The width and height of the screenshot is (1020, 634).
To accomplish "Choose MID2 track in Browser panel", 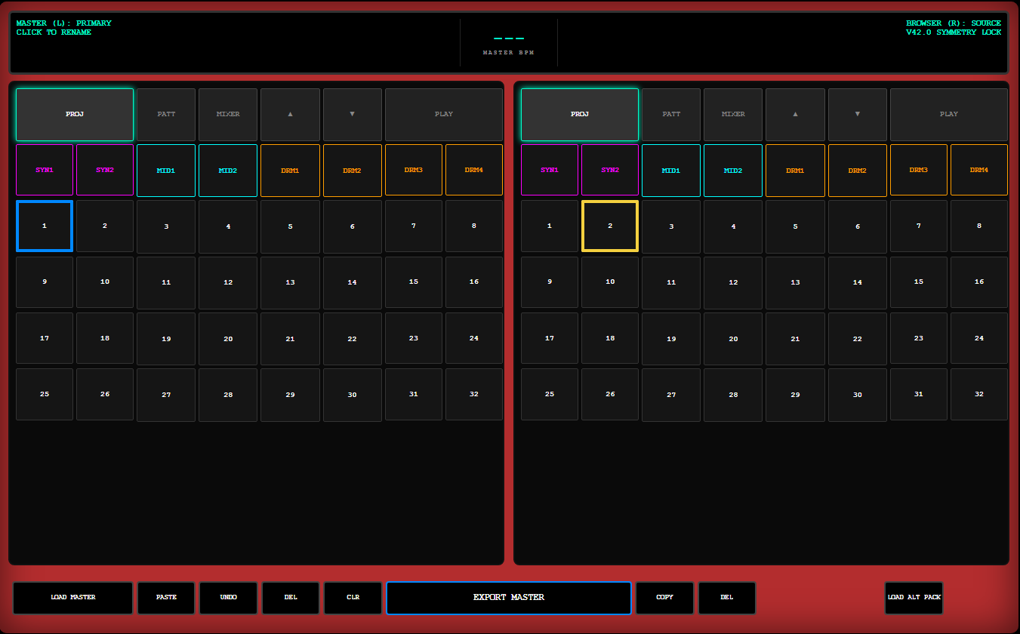I will click(733, 171).
